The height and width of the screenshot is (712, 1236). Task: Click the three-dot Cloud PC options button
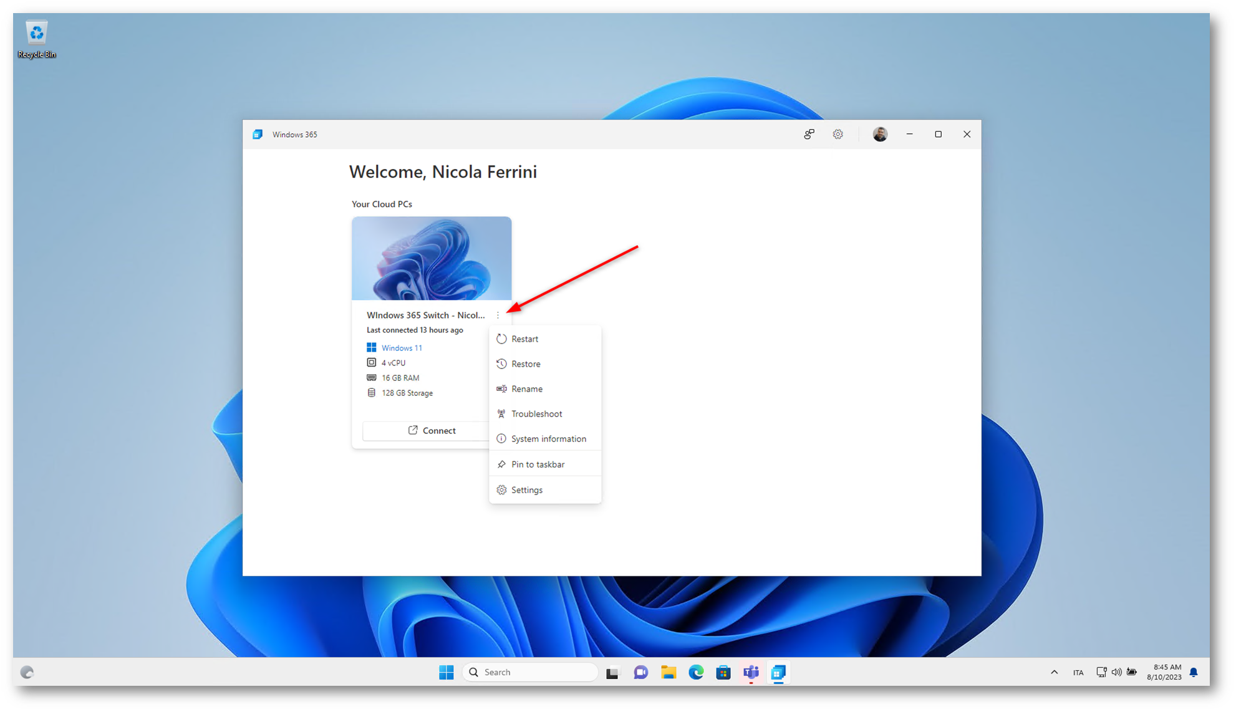point(498,315)
